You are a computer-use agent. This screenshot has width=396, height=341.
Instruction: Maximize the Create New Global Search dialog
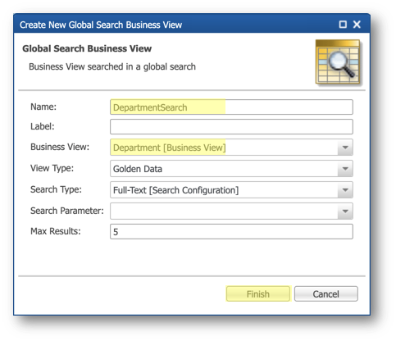coord(343,25)
